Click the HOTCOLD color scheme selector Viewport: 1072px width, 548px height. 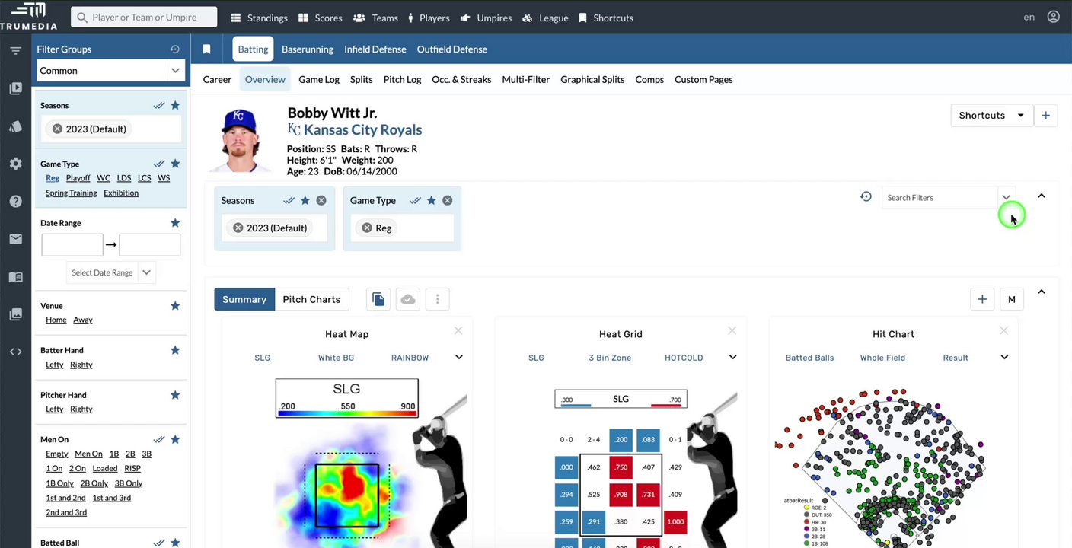click(684, 358)
